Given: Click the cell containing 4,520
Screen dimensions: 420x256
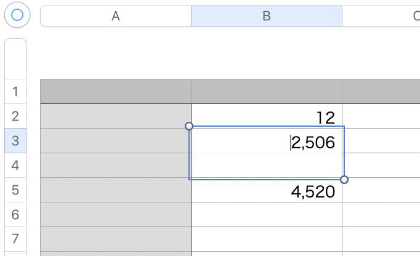Looking at the screenshot, I should click(x=266, y=191).
